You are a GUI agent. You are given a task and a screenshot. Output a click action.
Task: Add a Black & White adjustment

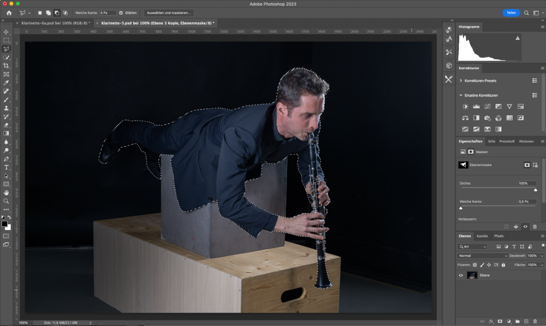point(476,118)
